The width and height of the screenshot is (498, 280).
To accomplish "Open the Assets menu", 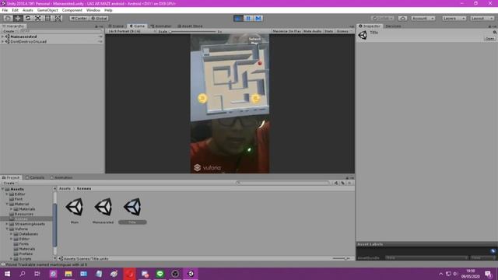I will point(28,10).
